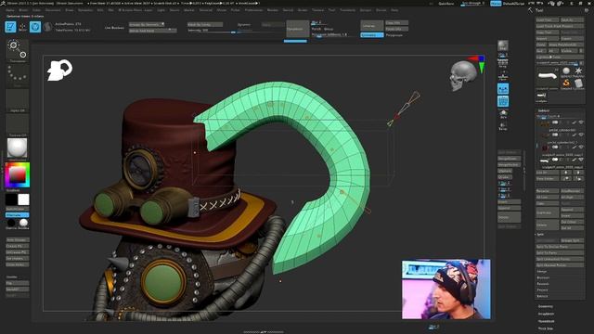The image size is (594, 334).
Task: Toggle the Polish option next to DynaMesh
Action: [316, 29]
